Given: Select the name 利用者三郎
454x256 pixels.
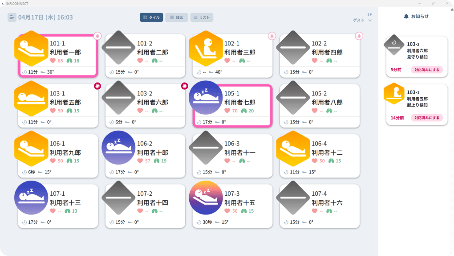Looking at the screenshot, I should point(240,52).
